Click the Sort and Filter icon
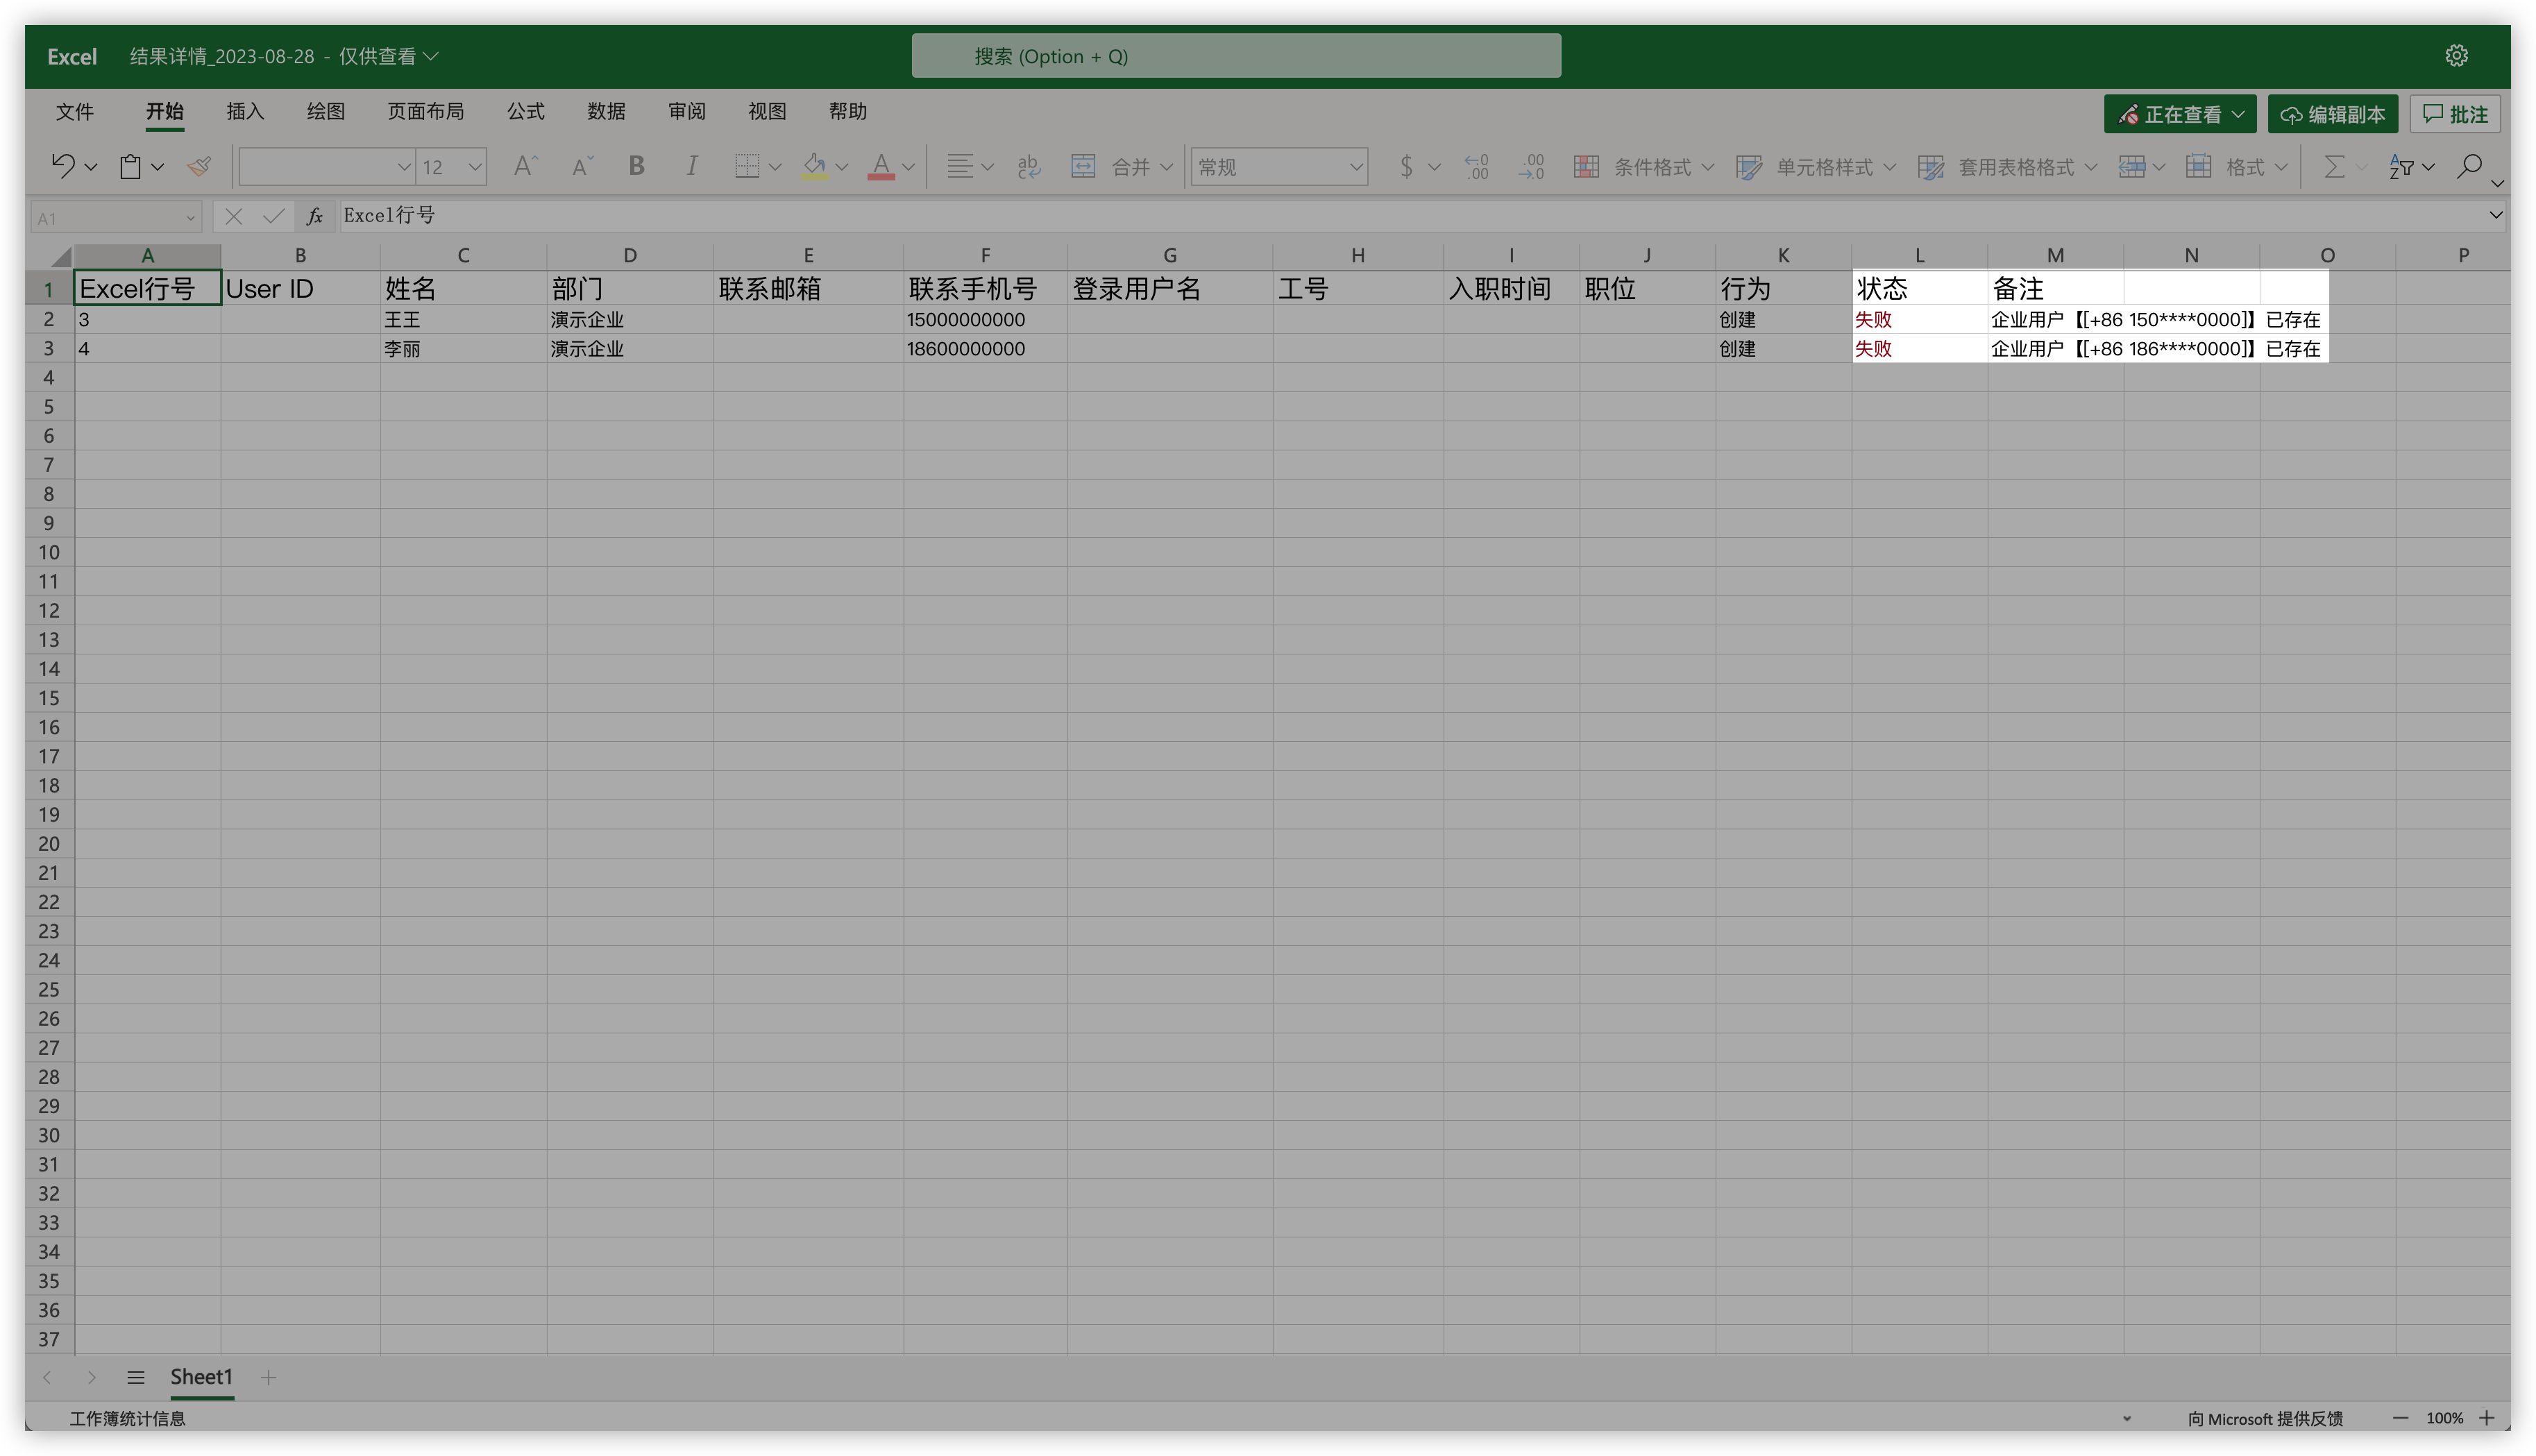The image size is (2536, 1456). pos(2401,166)
